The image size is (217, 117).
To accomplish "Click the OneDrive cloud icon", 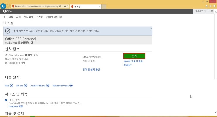I will pos(6,100).
